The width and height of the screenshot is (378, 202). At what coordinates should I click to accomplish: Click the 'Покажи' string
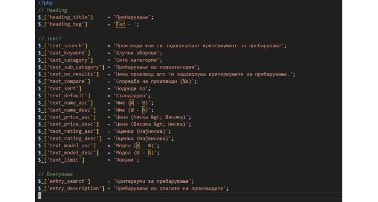[x=125, y=160]
